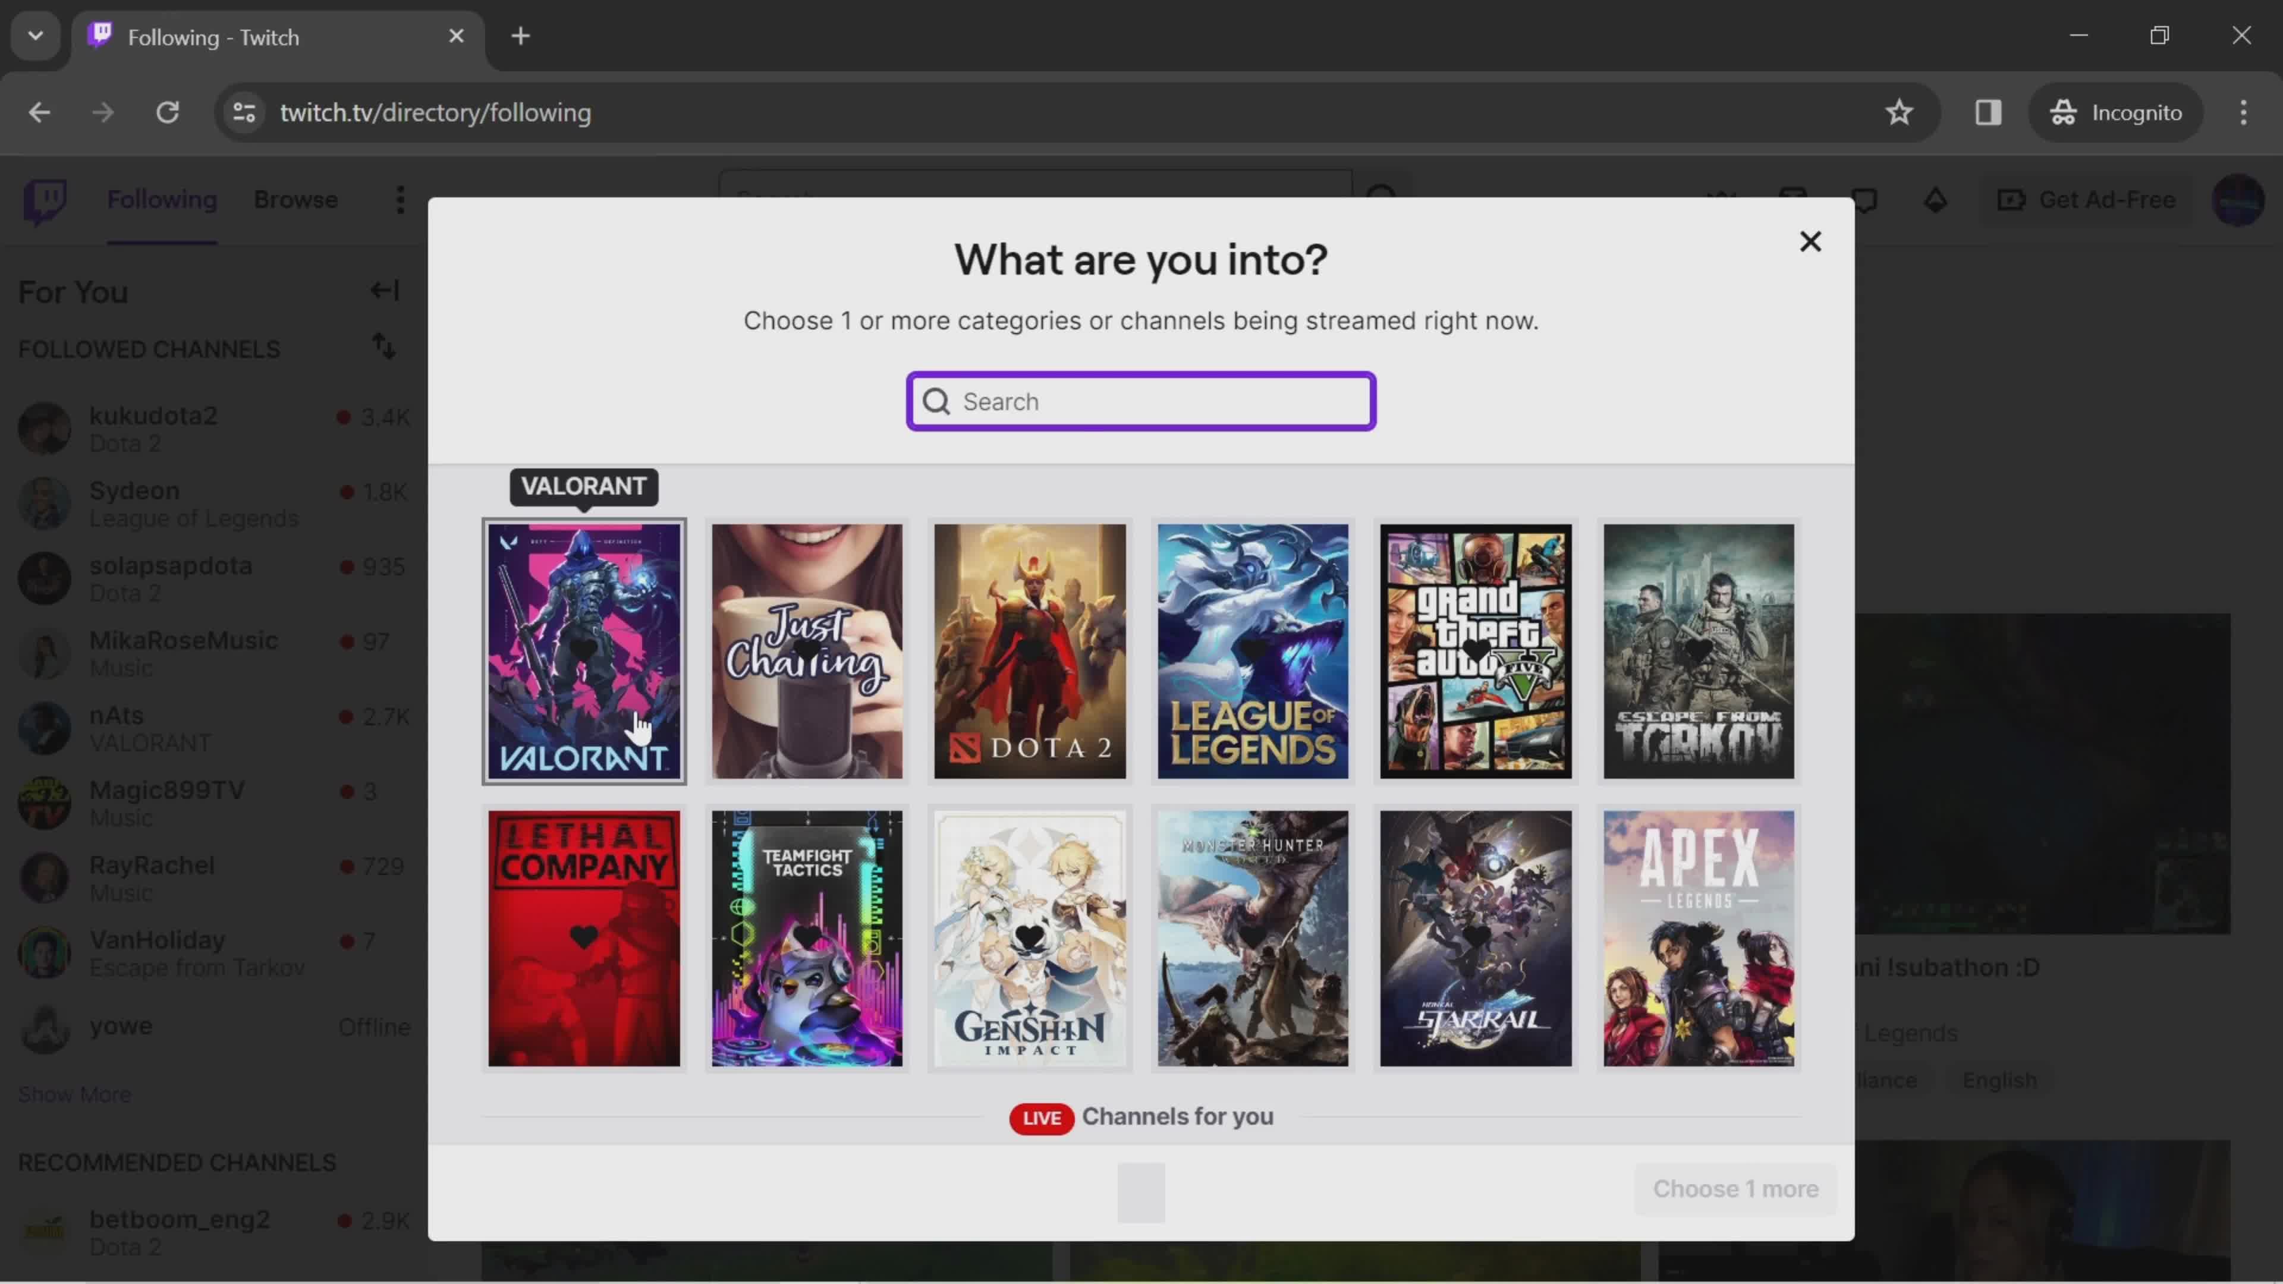This screenshot has width=2283, height=1284.
Task: Click the search input field
Action: pos(1141,401)
